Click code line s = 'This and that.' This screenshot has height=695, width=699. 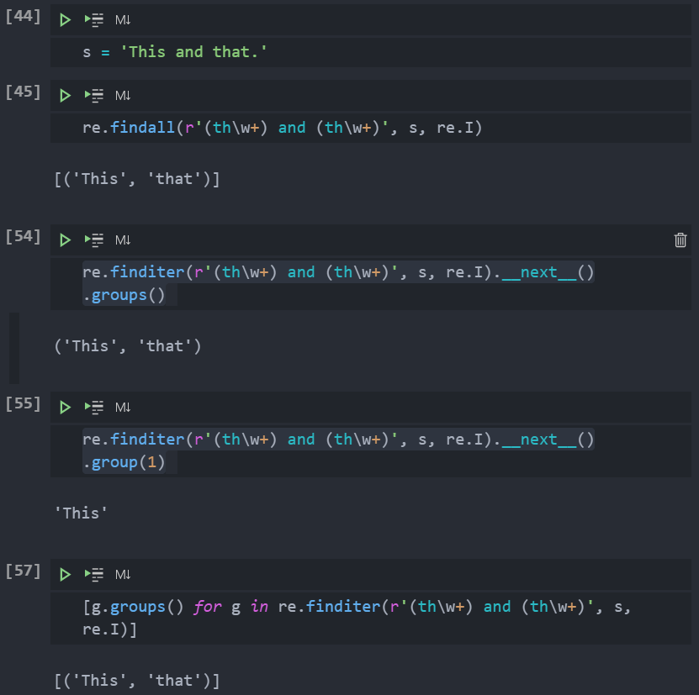pyautogui.click(x=175, y=52)
